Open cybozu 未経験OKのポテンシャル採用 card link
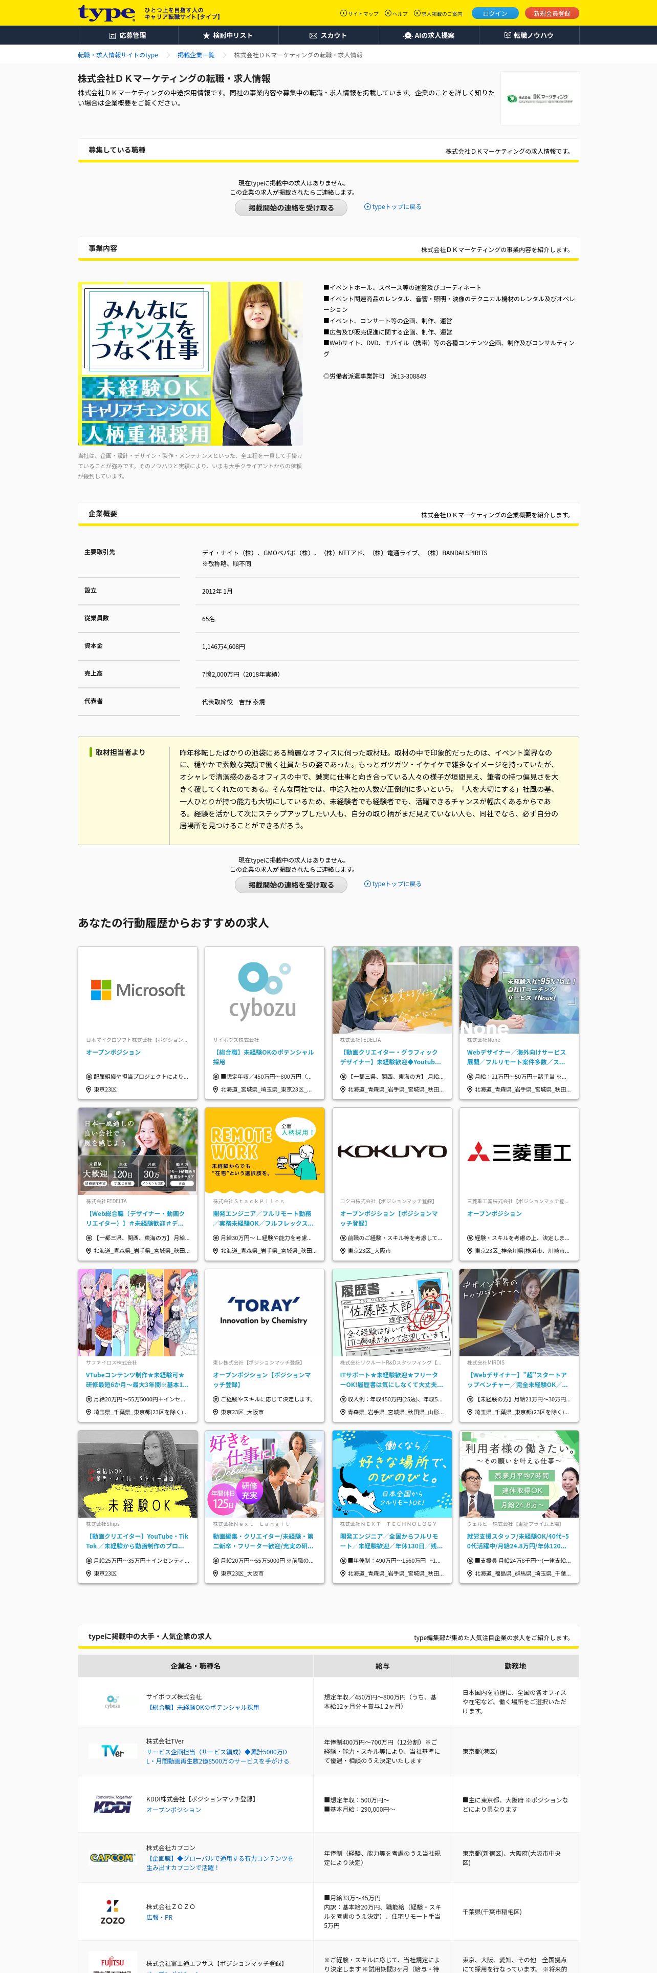 pyautogui.click(x=263, y=1057)
